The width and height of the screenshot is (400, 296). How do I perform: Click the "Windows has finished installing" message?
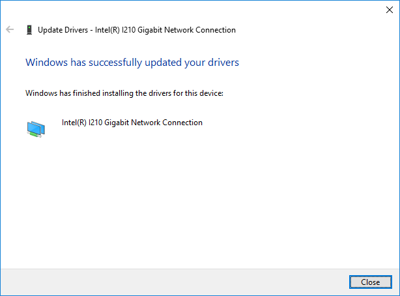(x=78, y=93)
